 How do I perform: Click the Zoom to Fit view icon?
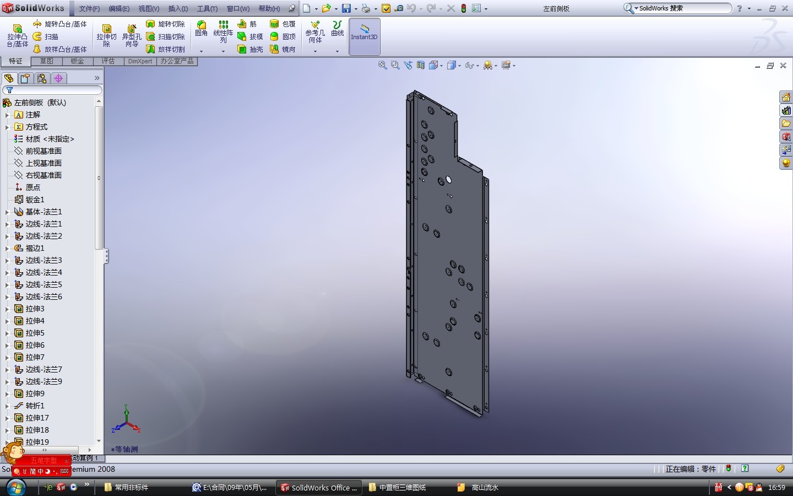point(383,65)
